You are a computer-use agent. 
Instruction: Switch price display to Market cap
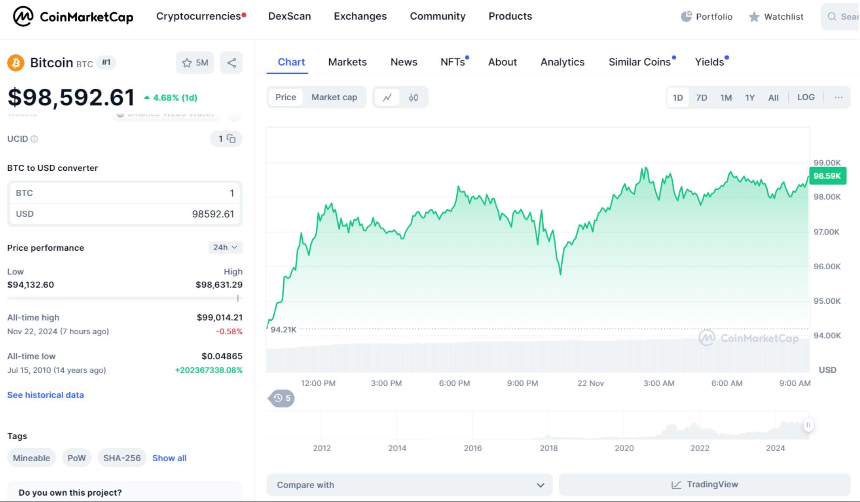point(334,97)
